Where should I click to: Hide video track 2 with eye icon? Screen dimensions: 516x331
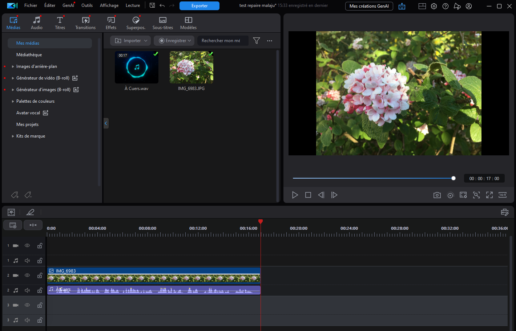pyautogui.click(x=27, y=275)
